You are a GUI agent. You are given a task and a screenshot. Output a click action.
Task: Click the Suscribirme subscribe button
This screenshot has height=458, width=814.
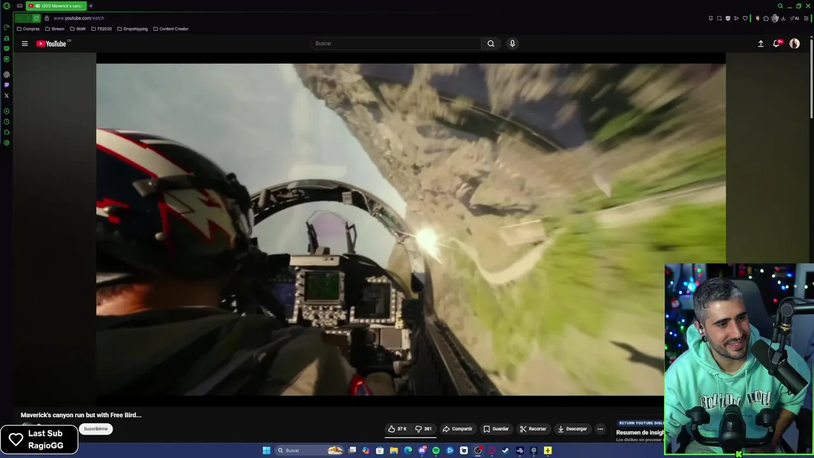[x=96, y=429]
